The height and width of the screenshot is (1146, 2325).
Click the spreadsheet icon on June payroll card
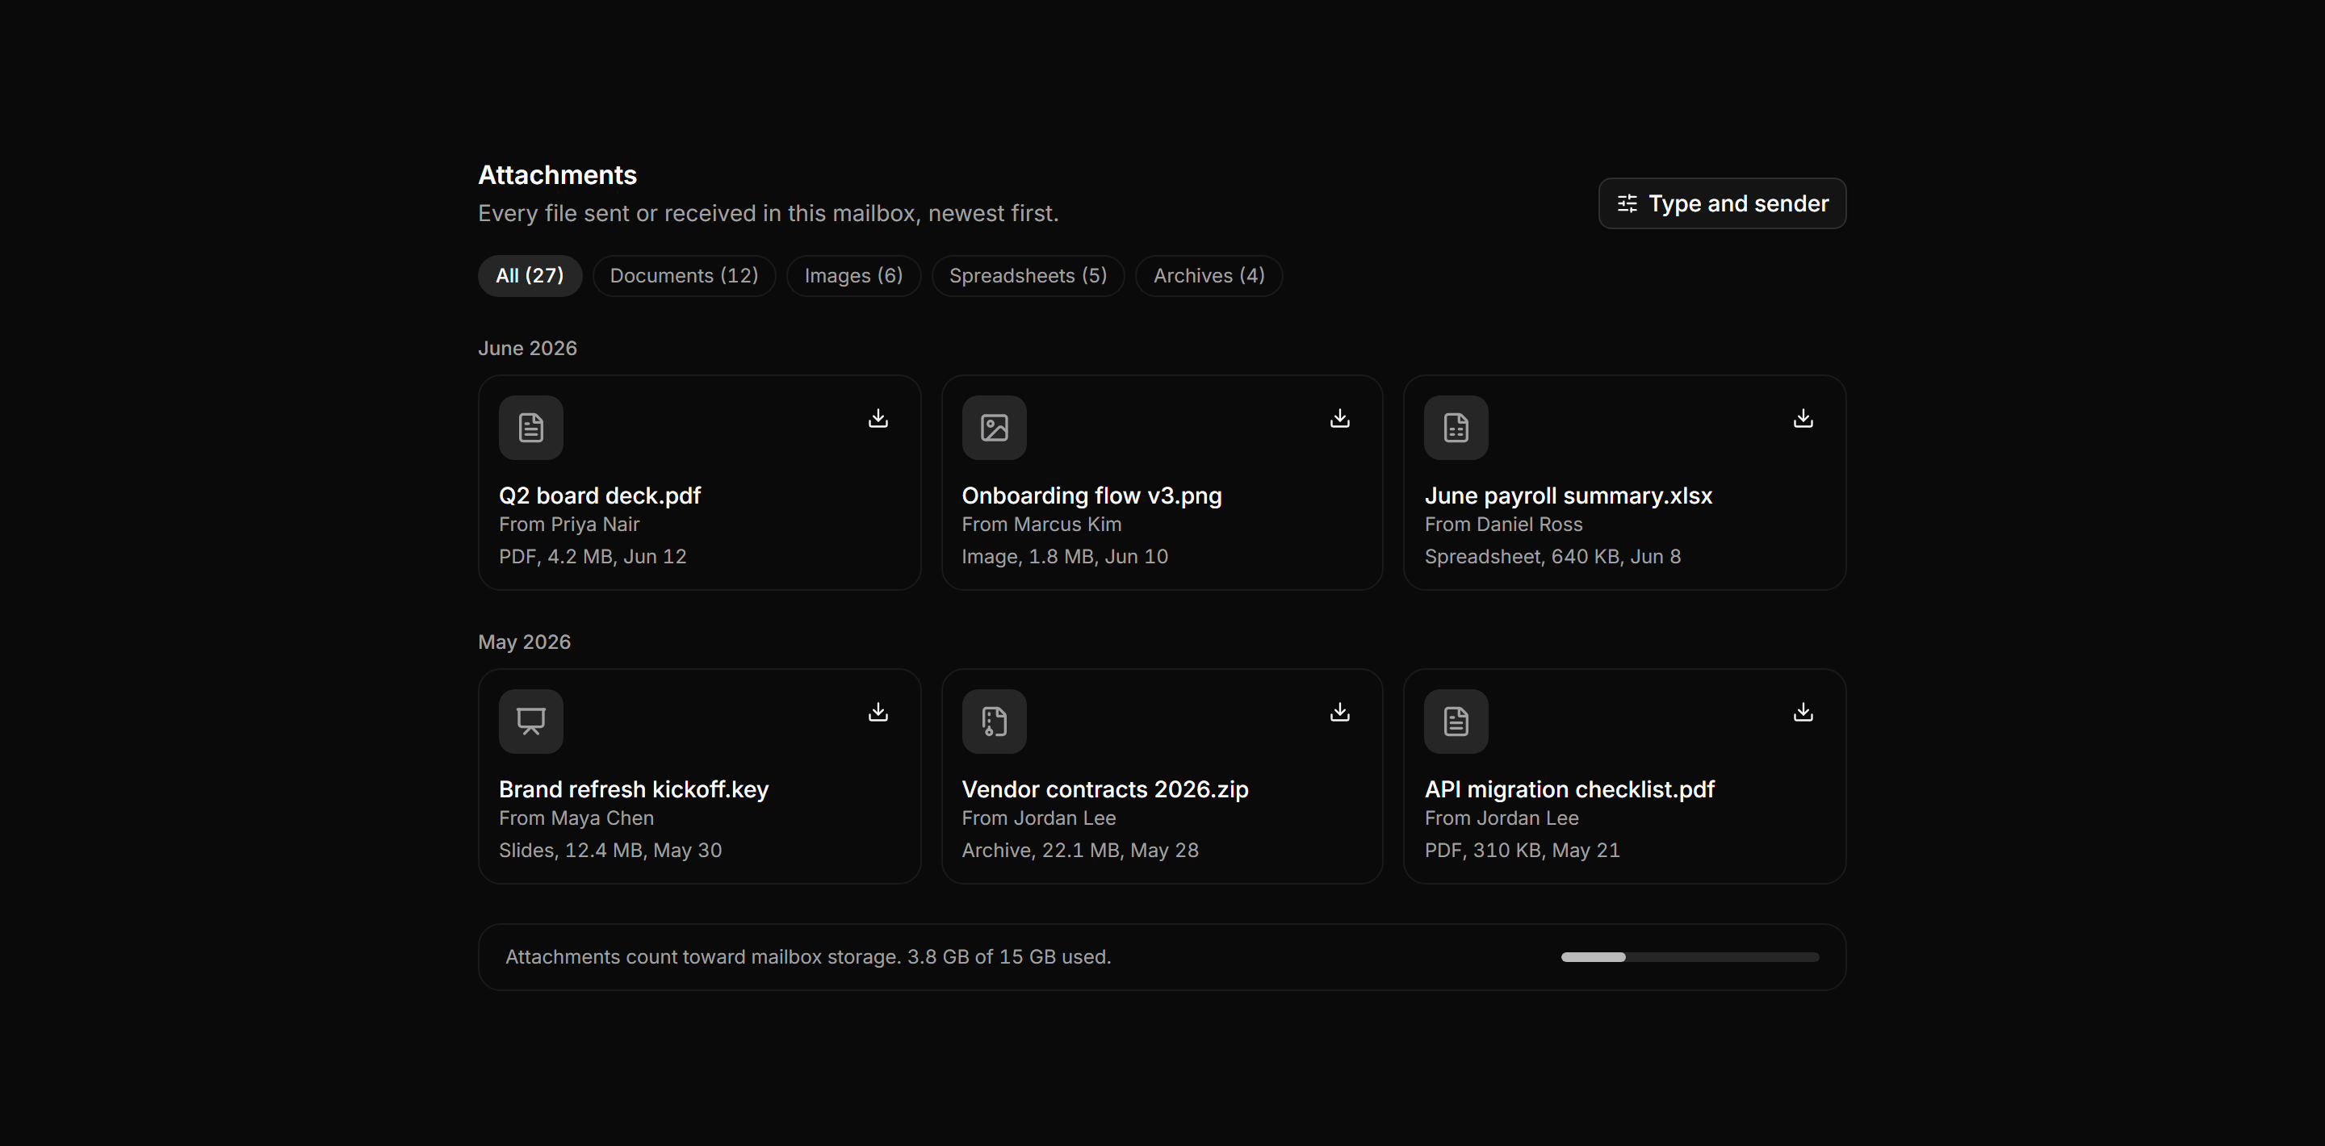pos(1456,428)
